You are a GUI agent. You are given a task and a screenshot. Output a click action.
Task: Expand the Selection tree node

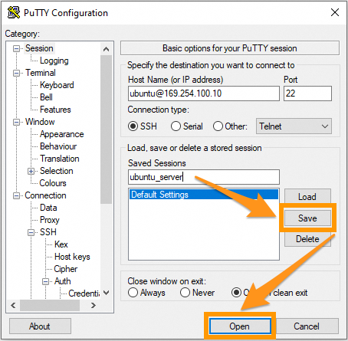(31, 171)
